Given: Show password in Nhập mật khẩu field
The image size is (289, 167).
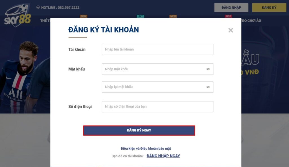Looking at the screenshot, I should [208, 69].
